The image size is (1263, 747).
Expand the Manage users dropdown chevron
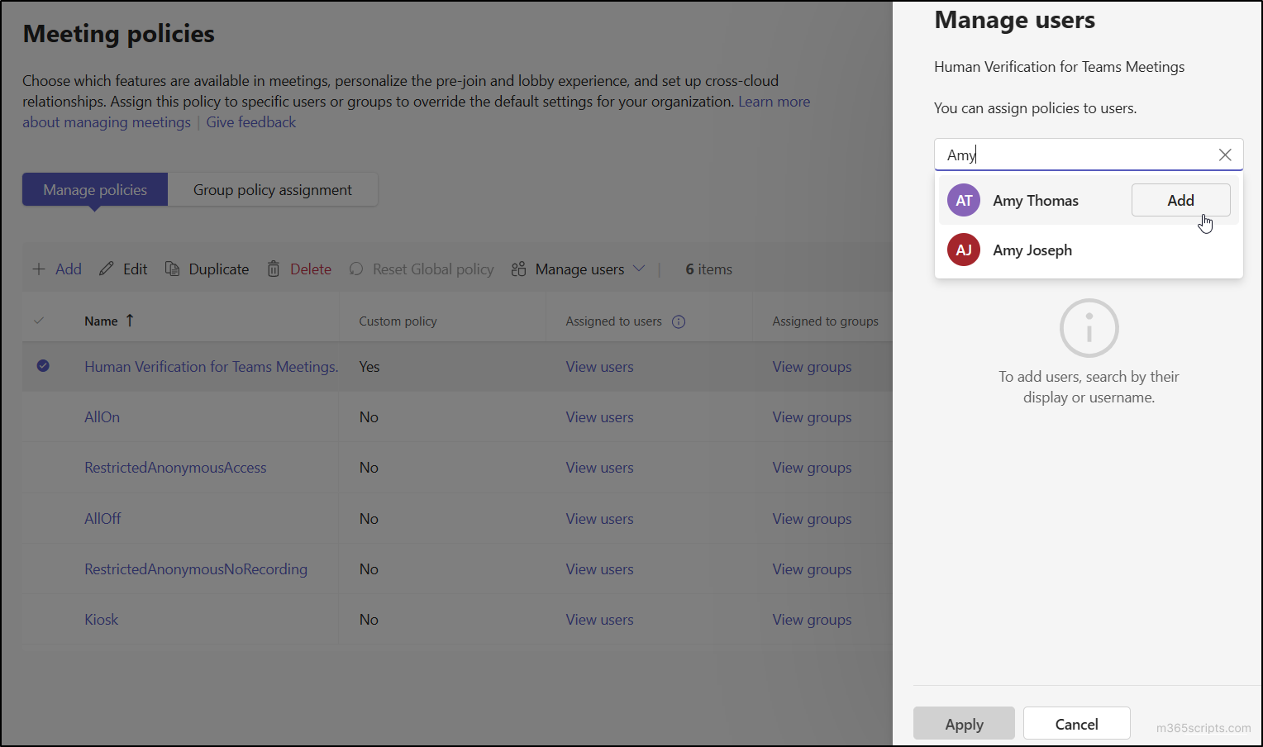pyautogui.click(x=639, y=269)
